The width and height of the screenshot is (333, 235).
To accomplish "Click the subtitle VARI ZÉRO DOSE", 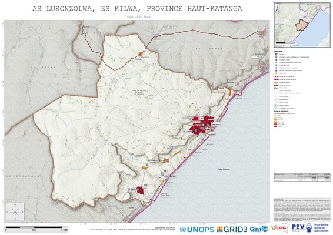I will click(138, 16).
